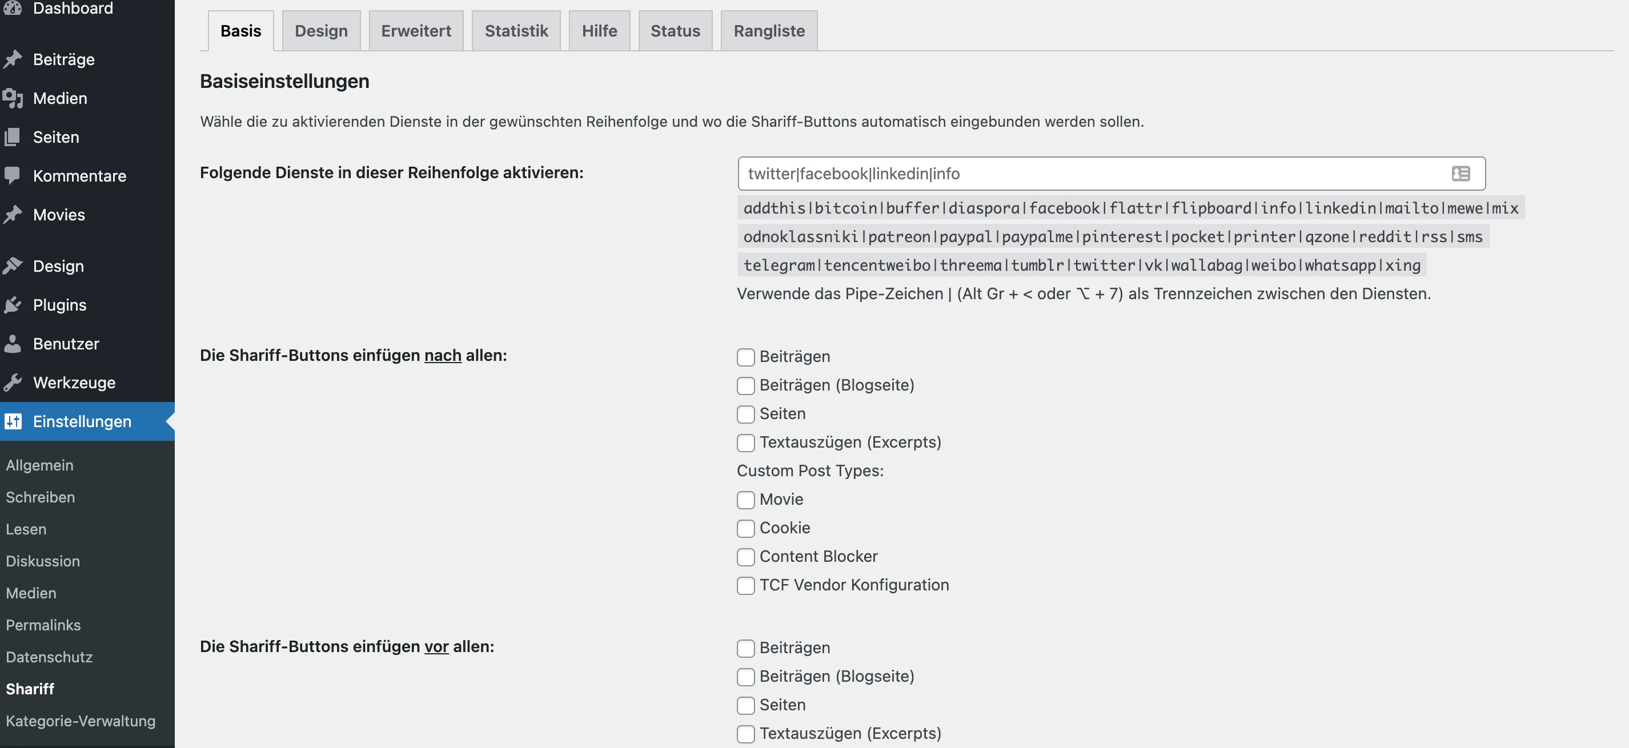Click the Plugins plug icon

click(x=13, y=305)
